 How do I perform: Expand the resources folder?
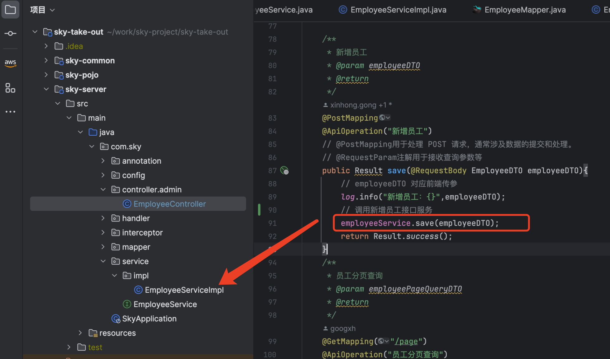pos(80,333)
